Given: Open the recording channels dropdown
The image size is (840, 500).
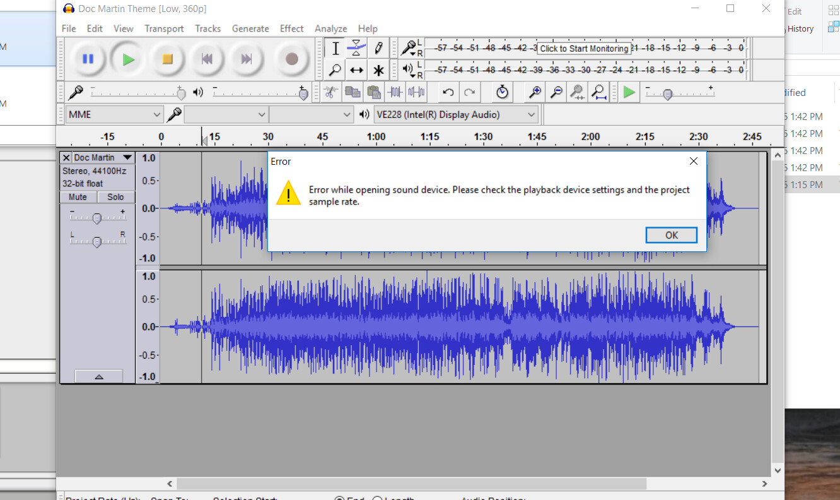Looking at the screenshot, I should tap(311, 114).
